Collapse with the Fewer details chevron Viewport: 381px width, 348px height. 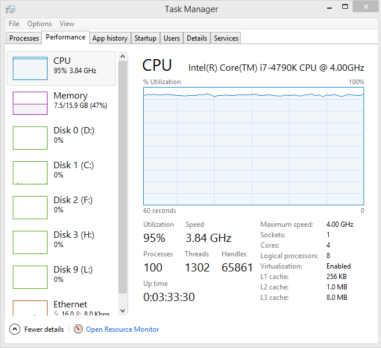pyautogui.click(x=15, y=329)
